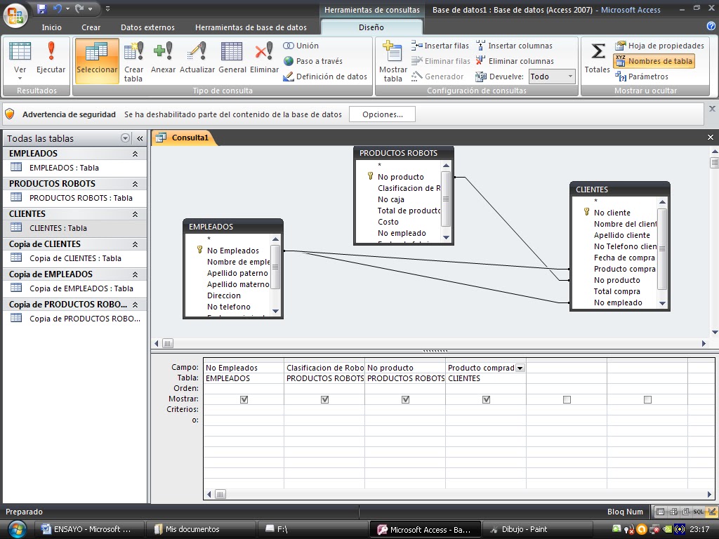Save with the quick access Save icon
The width and height of the screenshot is (719, 539).
41,8
